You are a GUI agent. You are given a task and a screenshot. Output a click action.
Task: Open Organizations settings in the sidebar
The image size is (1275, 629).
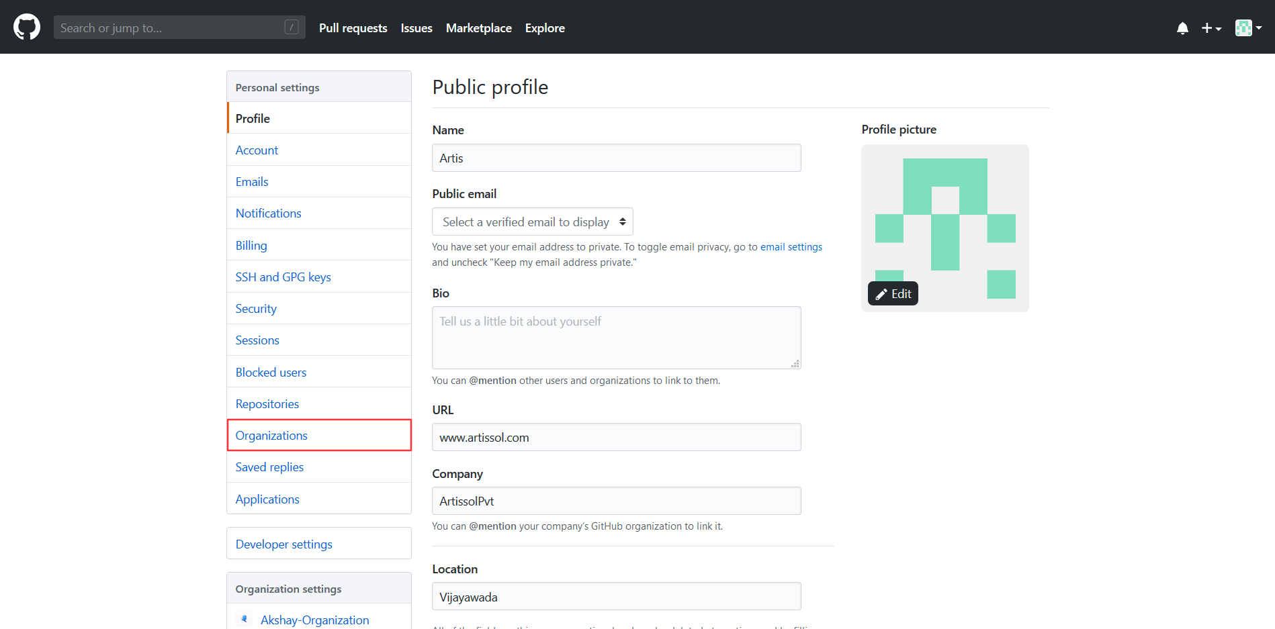(319, 436)
